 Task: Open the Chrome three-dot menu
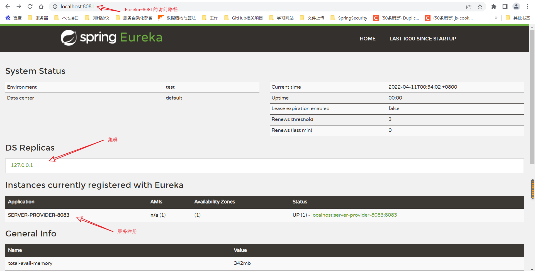click(527, 6)
